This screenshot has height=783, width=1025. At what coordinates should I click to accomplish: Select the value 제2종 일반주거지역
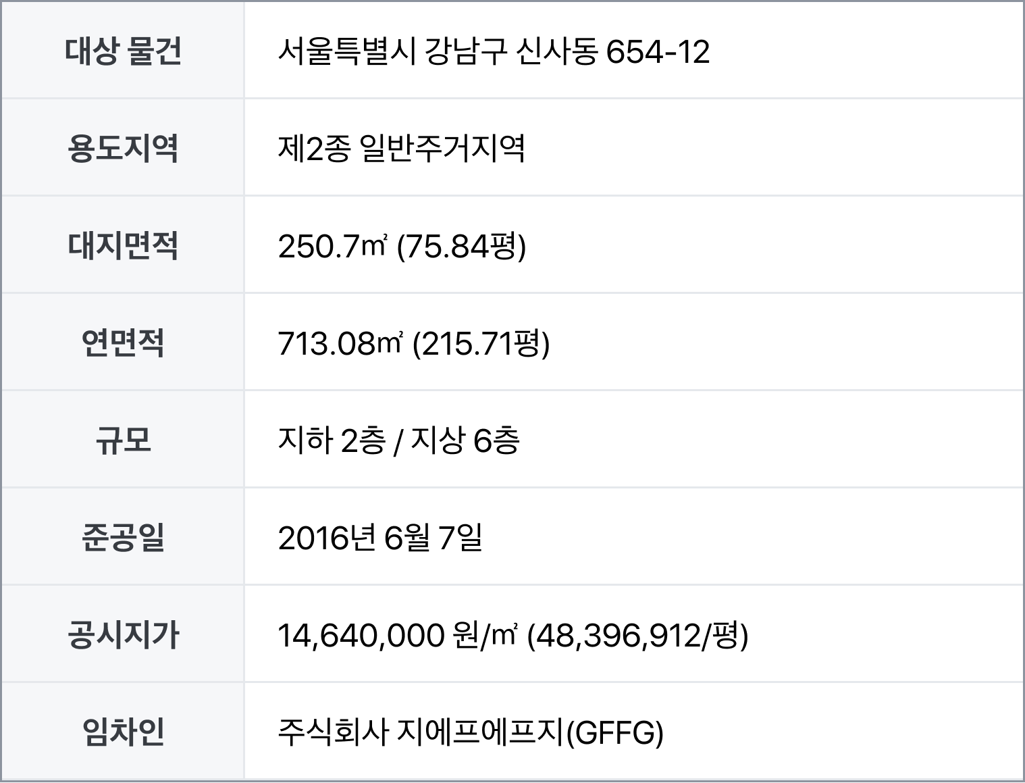[402, 149]
